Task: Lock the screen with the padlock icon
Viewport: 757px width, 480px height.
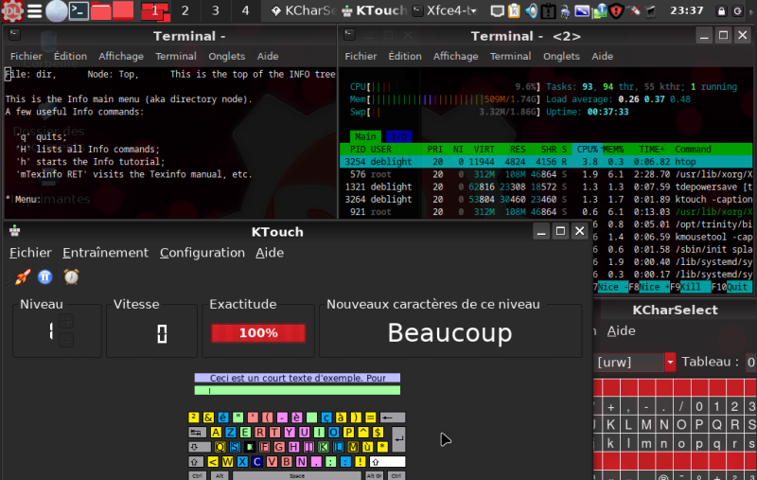Action: pyautogui.click(x=721, y=11)
